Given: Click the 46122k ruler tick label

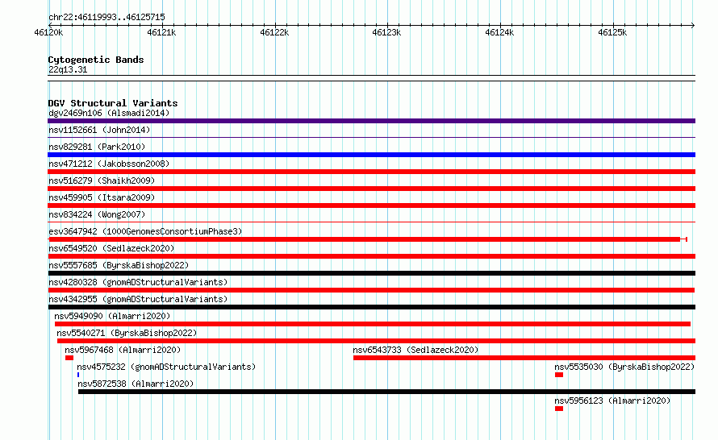Looking at the screenshot, I should (274, 32).
